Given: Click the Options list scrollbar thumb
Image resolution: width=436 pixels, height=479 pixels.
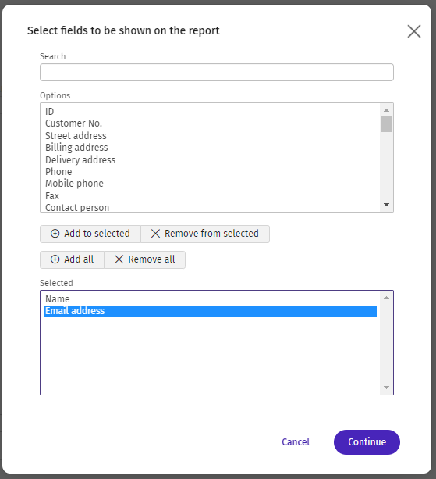Looking at the screenshot, I should [386, 124].
